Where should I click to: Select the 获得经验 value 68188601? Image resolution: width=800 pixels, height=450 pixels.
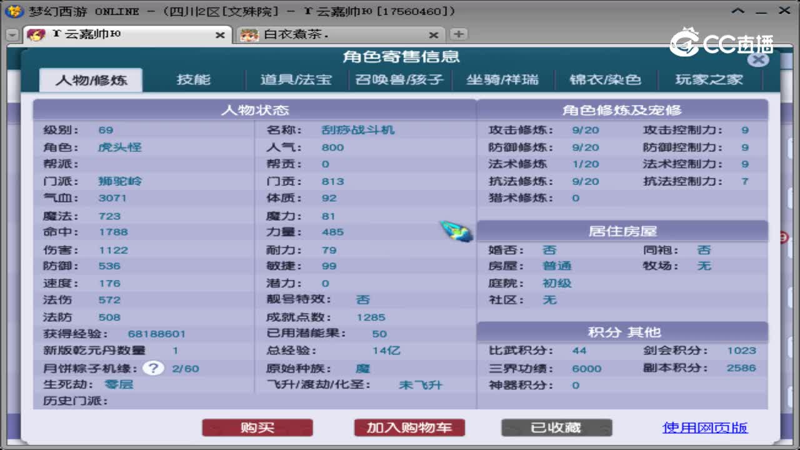[157, 334]
